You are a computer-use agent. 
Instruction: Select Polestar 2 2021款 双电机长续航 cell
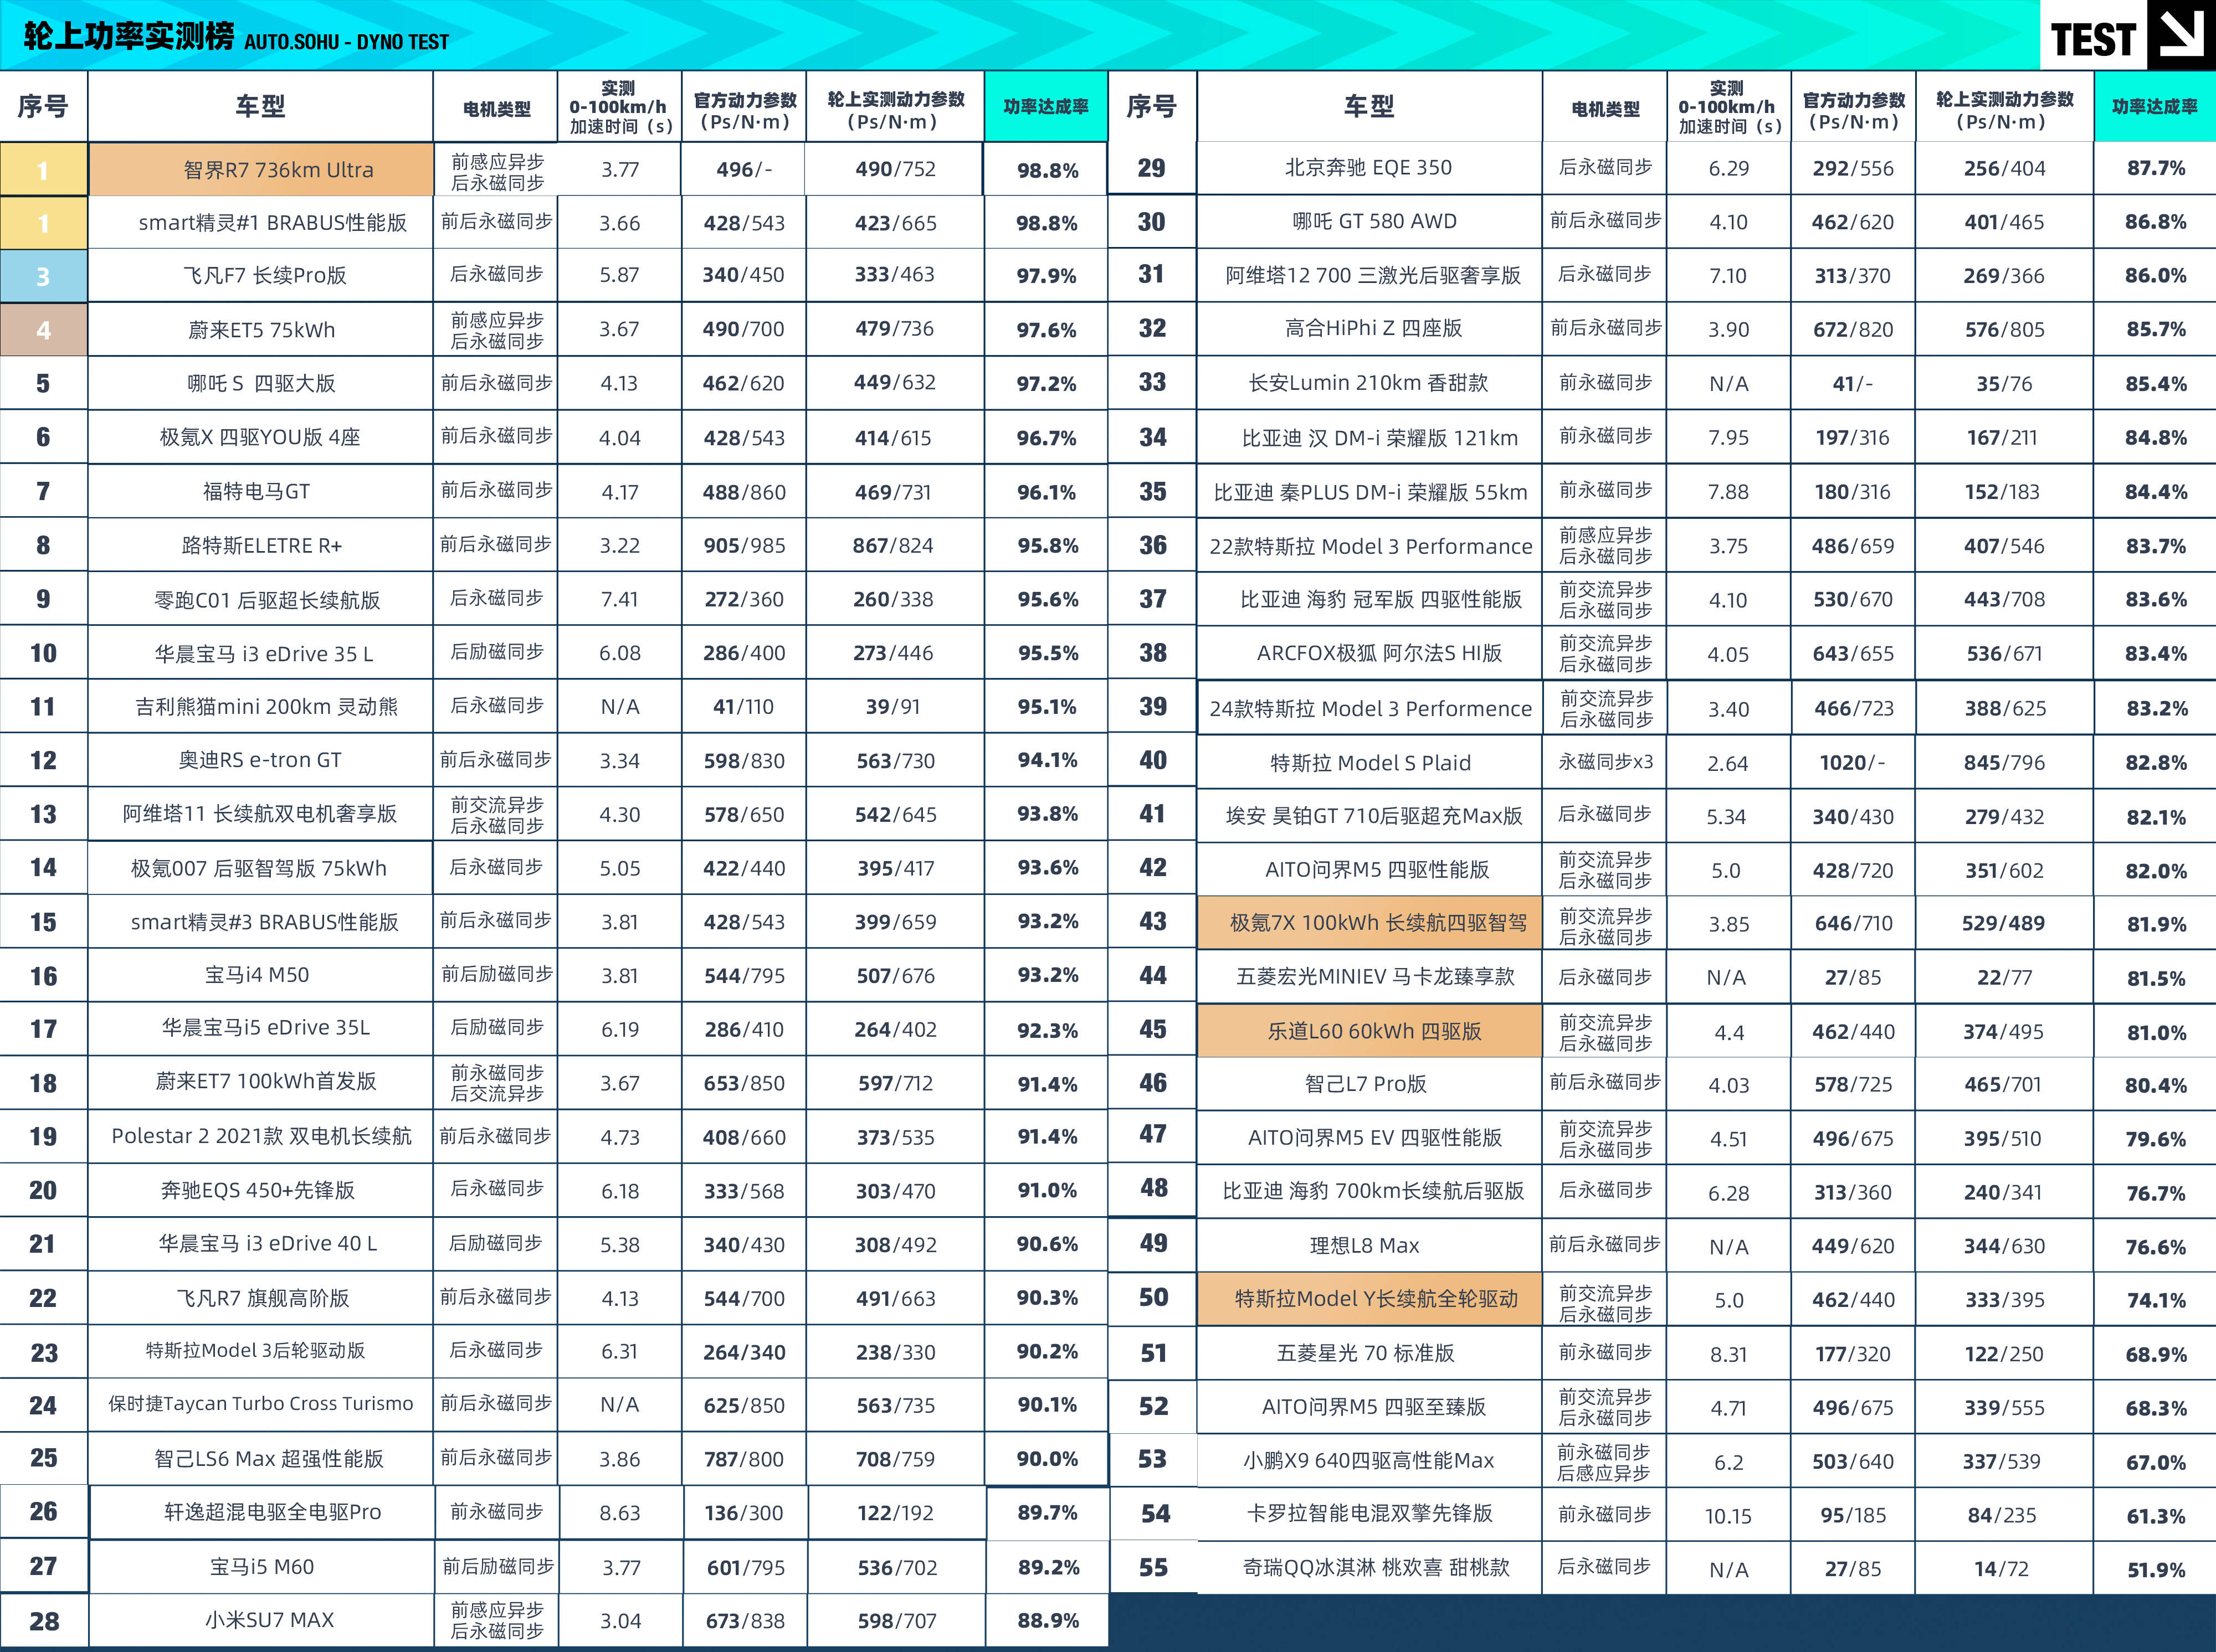tap(261, 1136)
